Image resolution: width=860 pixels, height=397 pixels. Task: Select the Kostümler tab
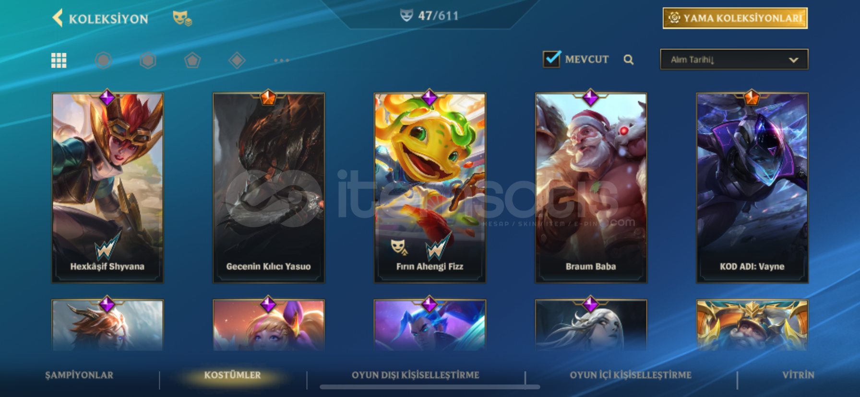[x=233, y=375]
